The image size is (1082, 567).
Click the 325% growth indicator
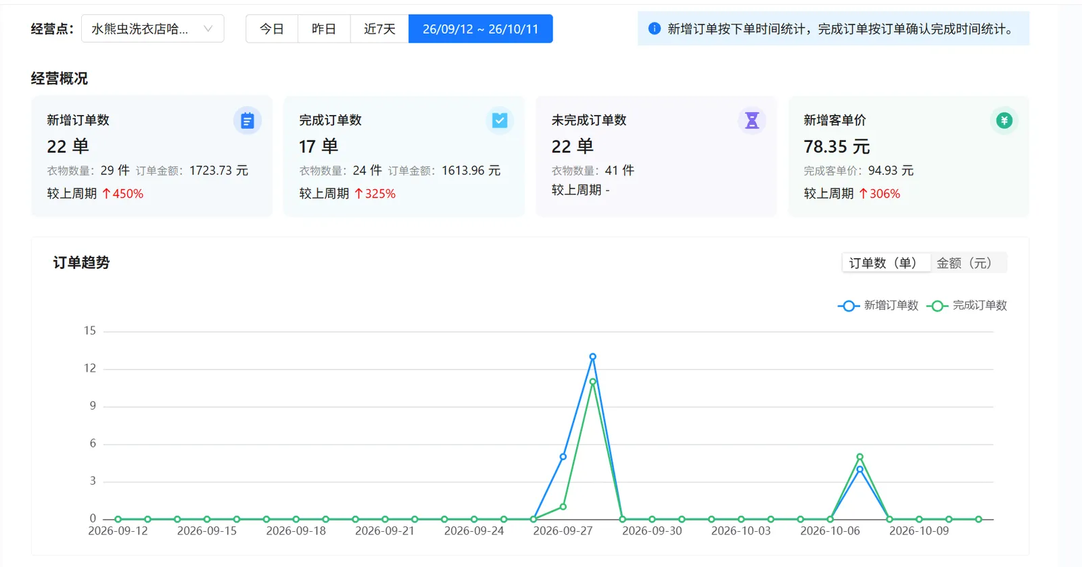tap(375, 194)
